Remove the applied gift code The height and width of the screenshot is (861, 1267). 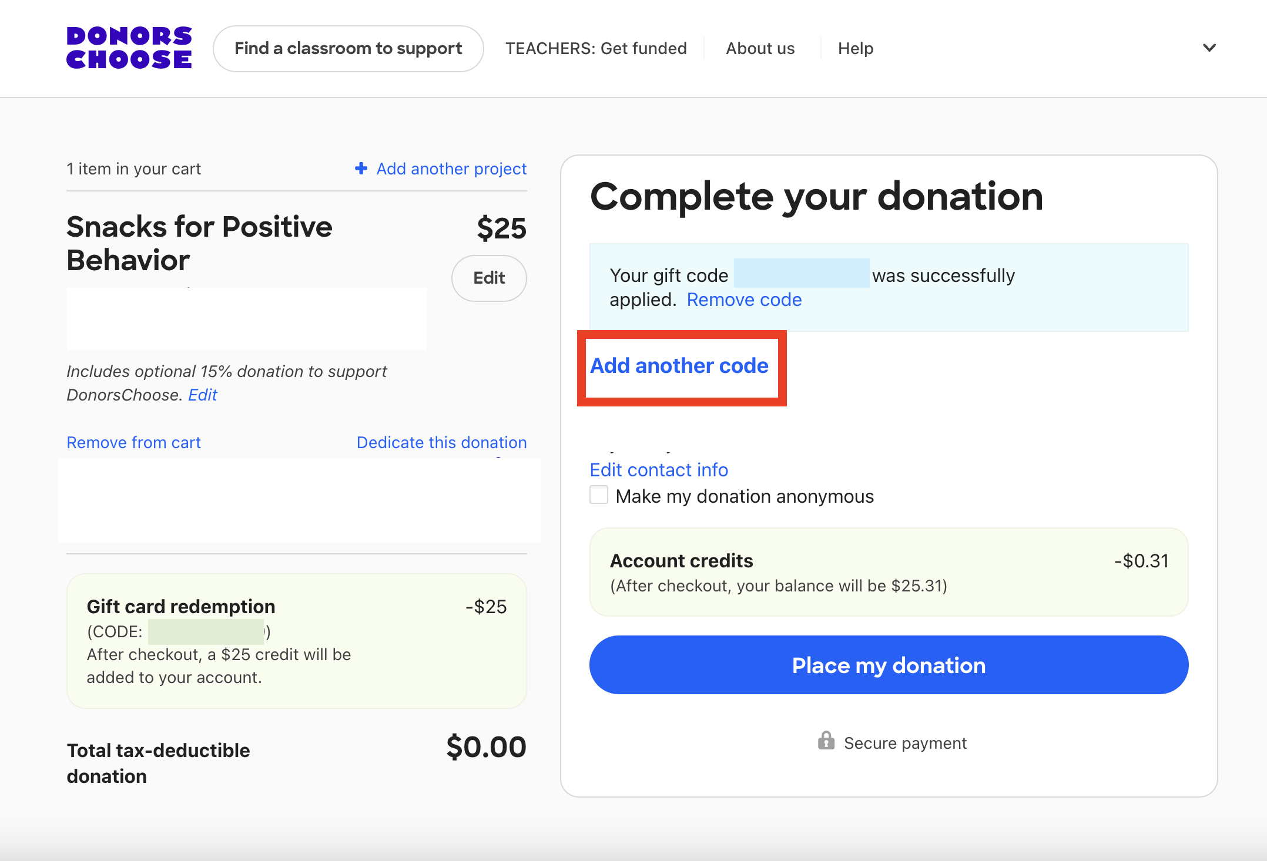click(x=744, y=300)
